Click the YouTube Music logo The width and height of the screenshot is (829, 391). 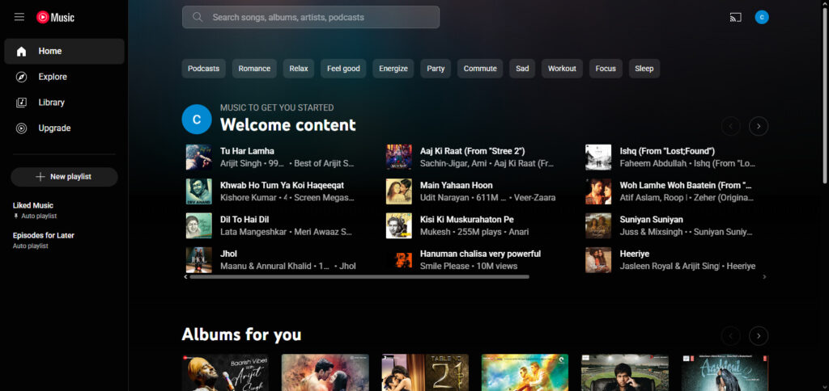pos(56,18)
